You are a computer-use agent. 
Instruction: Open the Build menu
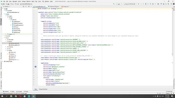click(33, 1)
